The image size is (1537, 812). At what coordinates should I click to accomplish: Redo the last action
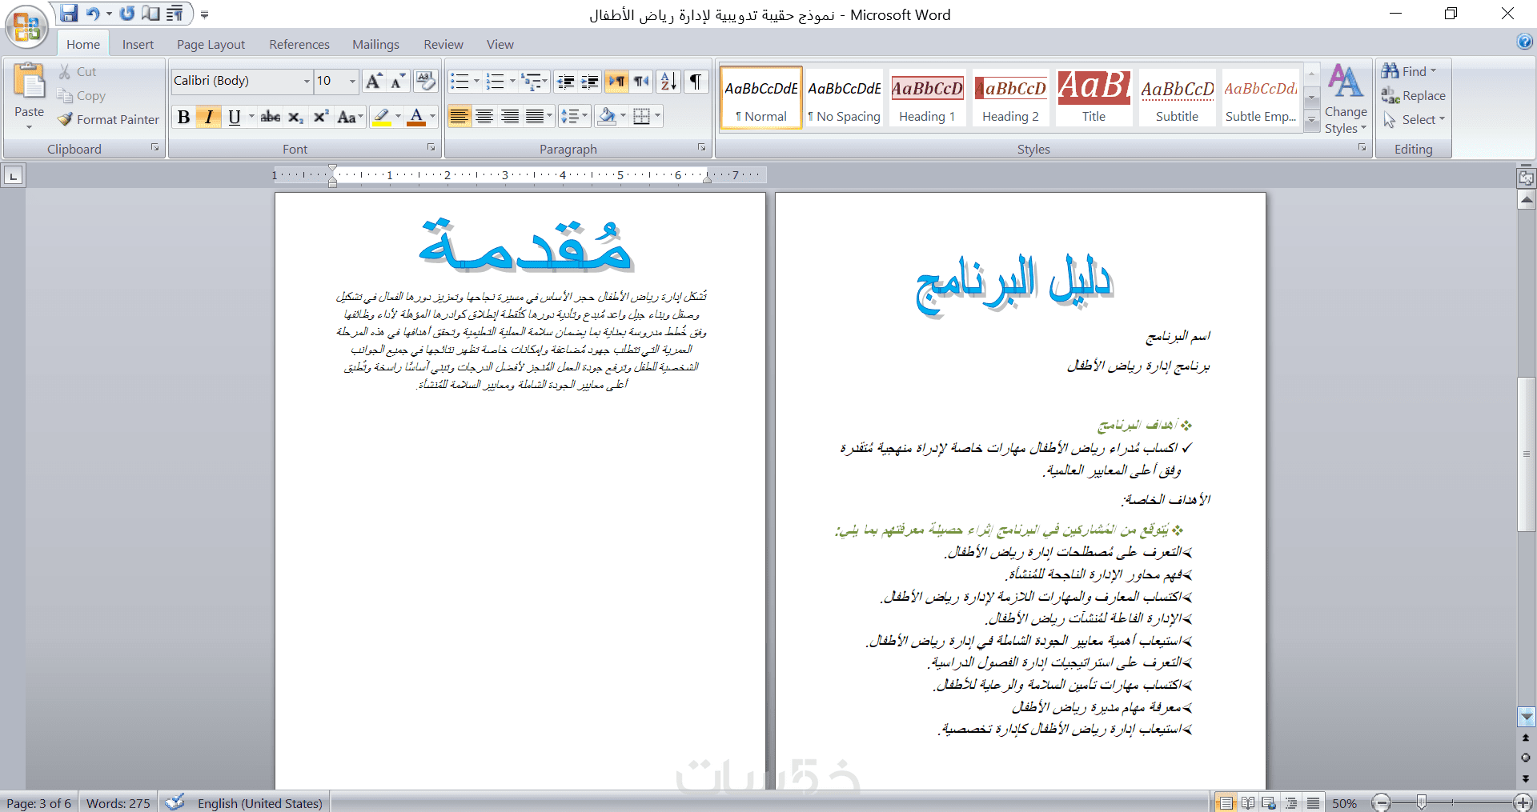[127, 14]
